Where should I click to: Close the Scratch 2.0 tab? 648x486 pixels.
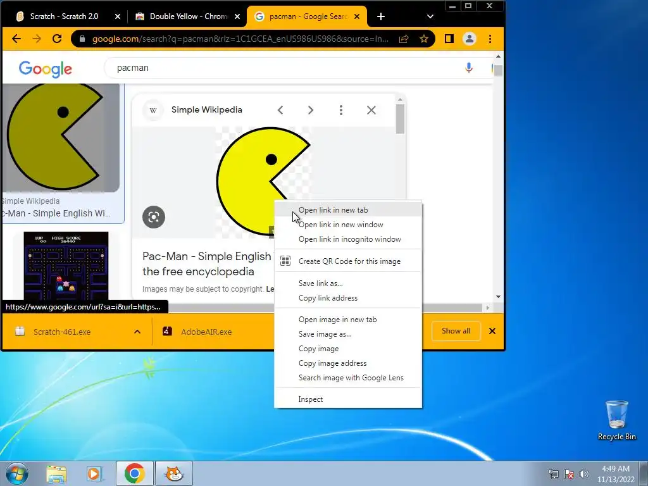coord(117,16)
